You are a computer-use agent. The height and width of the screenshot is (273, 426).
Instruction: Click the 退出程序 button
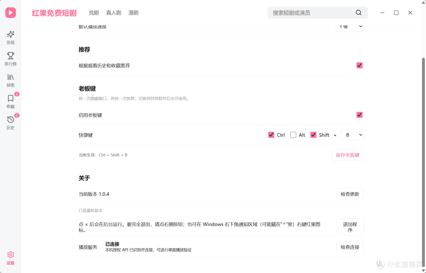coord(350,227)
